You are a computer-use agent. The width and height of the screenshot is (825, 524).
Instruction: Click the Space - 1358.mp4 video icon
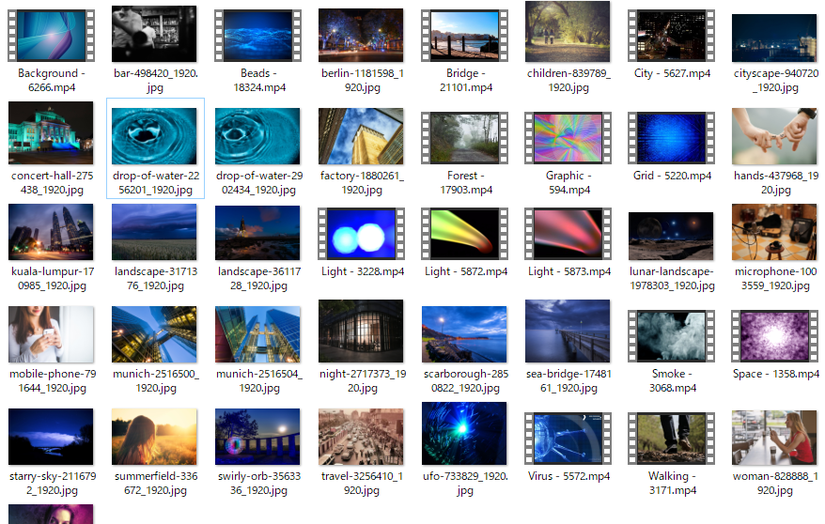click(x=774, y=336)
